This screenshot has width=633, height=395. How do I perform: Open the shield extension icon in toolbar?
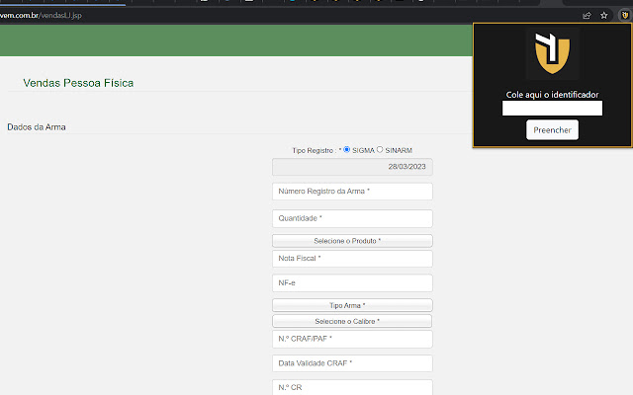pyautogui.click(x=624, y=16)
